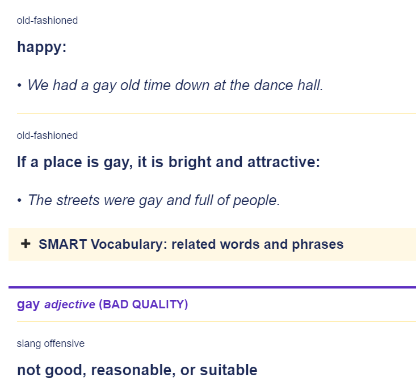Viewport: 416px width, 386px height.
Task: Follow the 'attractive' word link
Action: coord(281,162)
